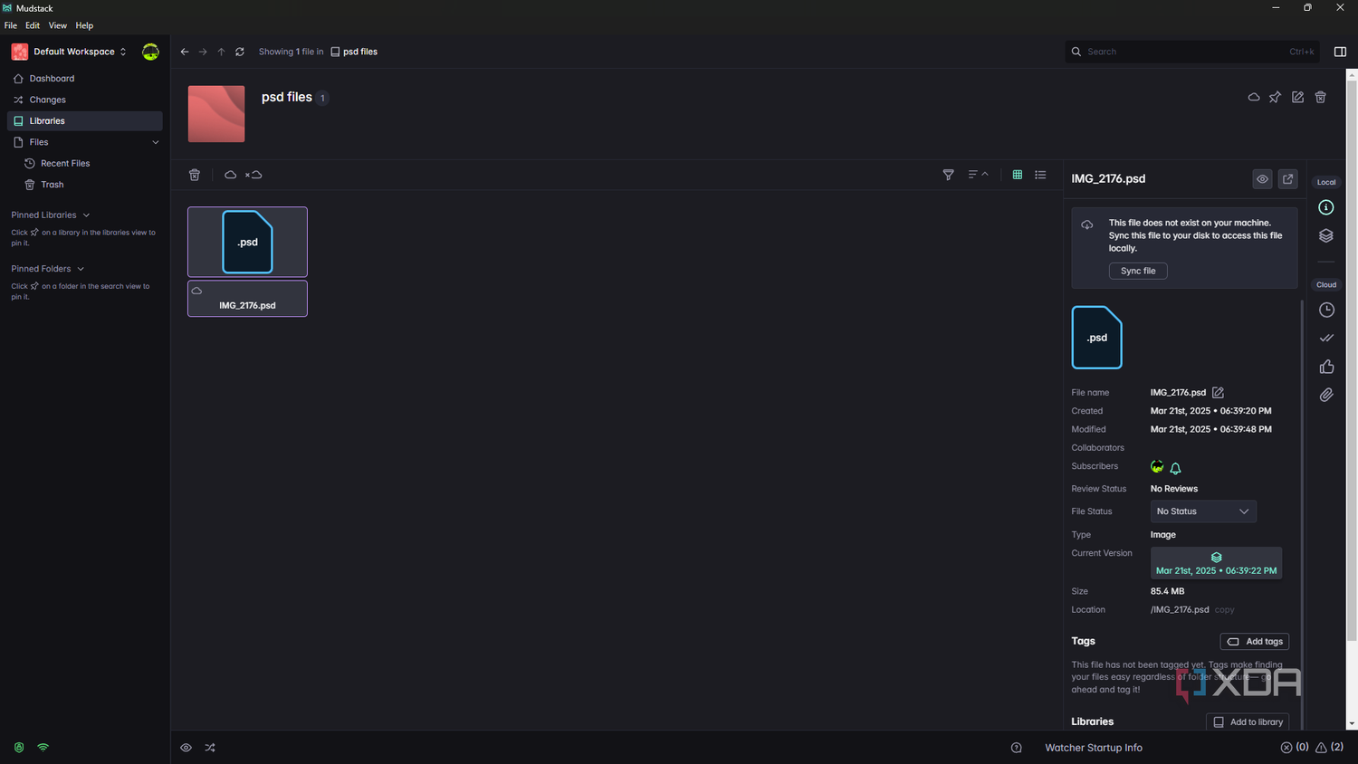The image size is (1358, 764).
Task: Open the Default Workspace switcher
Action: tap(70, 52)
